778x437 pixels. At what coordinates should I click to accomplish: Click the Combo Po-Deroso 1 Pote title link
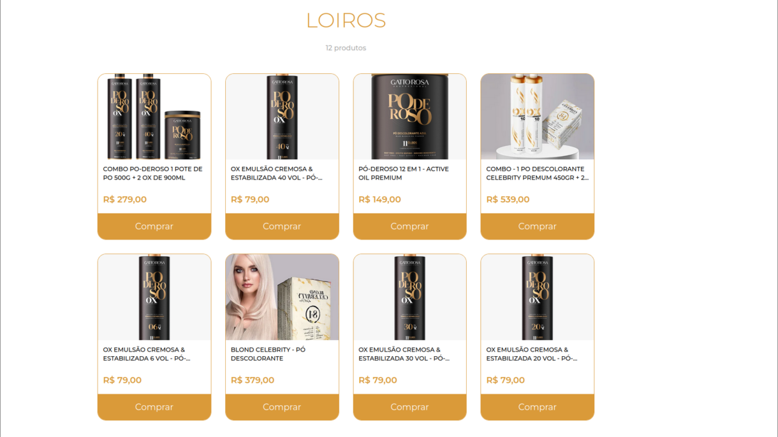coord(152,173)
